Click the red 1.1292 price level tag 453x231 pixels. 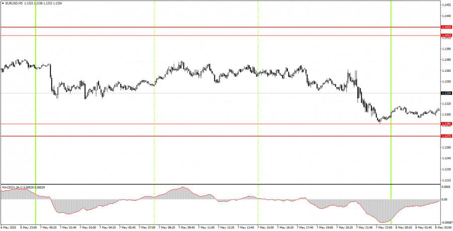(x=446, y=124)
